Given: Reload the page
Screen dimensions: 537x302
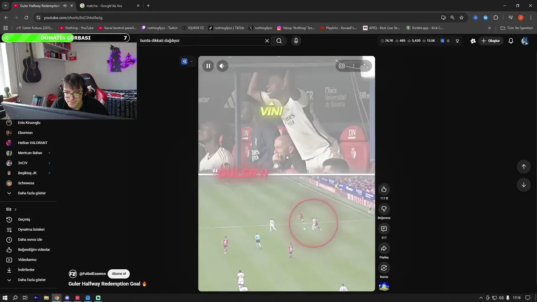Looking at the screenshot, I should coord(26,18).
